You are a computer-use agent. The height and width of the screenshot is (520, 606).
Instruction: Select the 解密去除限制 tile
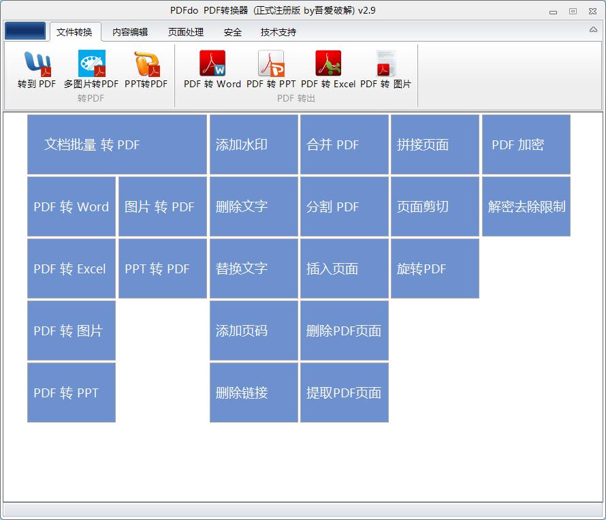pos(526,207)
